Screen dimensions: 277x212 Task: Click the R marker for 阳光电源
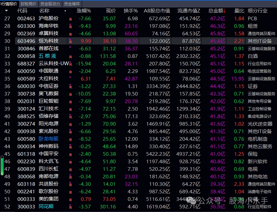point(71,125)
